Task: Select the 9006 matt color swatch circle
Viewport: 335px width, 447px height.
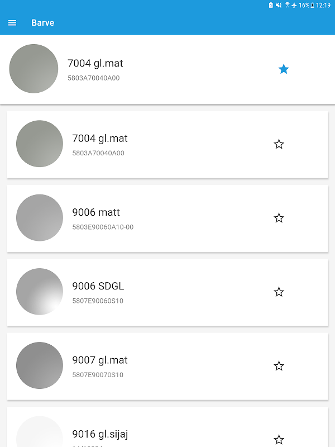Action: [x=40, y=218]
